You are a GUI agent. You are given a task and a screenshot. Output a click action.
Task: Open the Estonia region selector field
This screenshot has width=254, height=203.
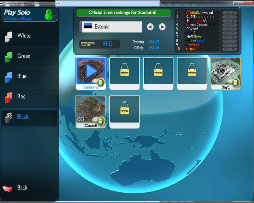pos(115,27)
